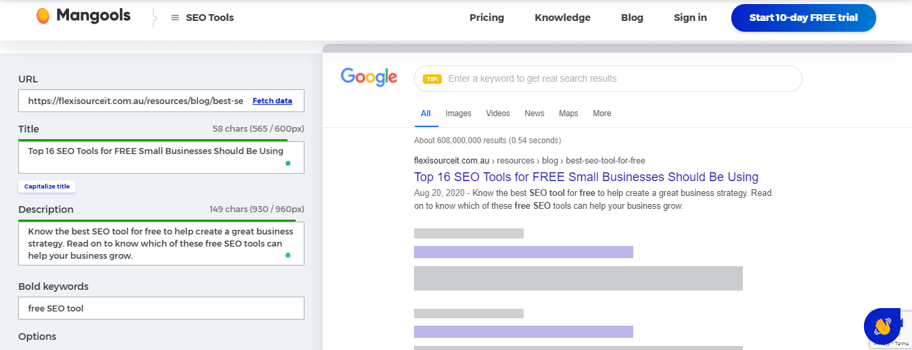Focus the Description text area
This screenshot has width=912, height=350.
click(x=161, y=243)
